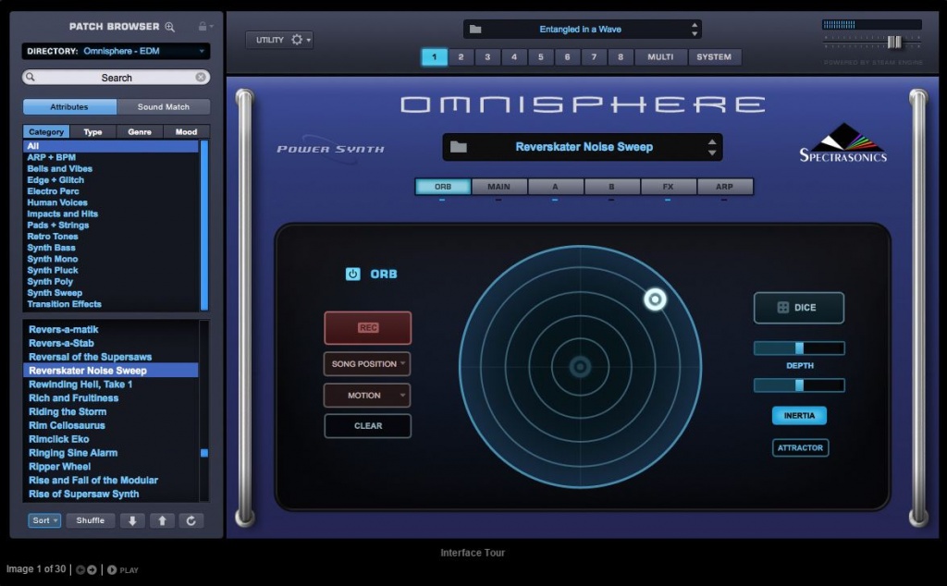Click the Search input field
947x586 pixels.
(x=116, y=78)
